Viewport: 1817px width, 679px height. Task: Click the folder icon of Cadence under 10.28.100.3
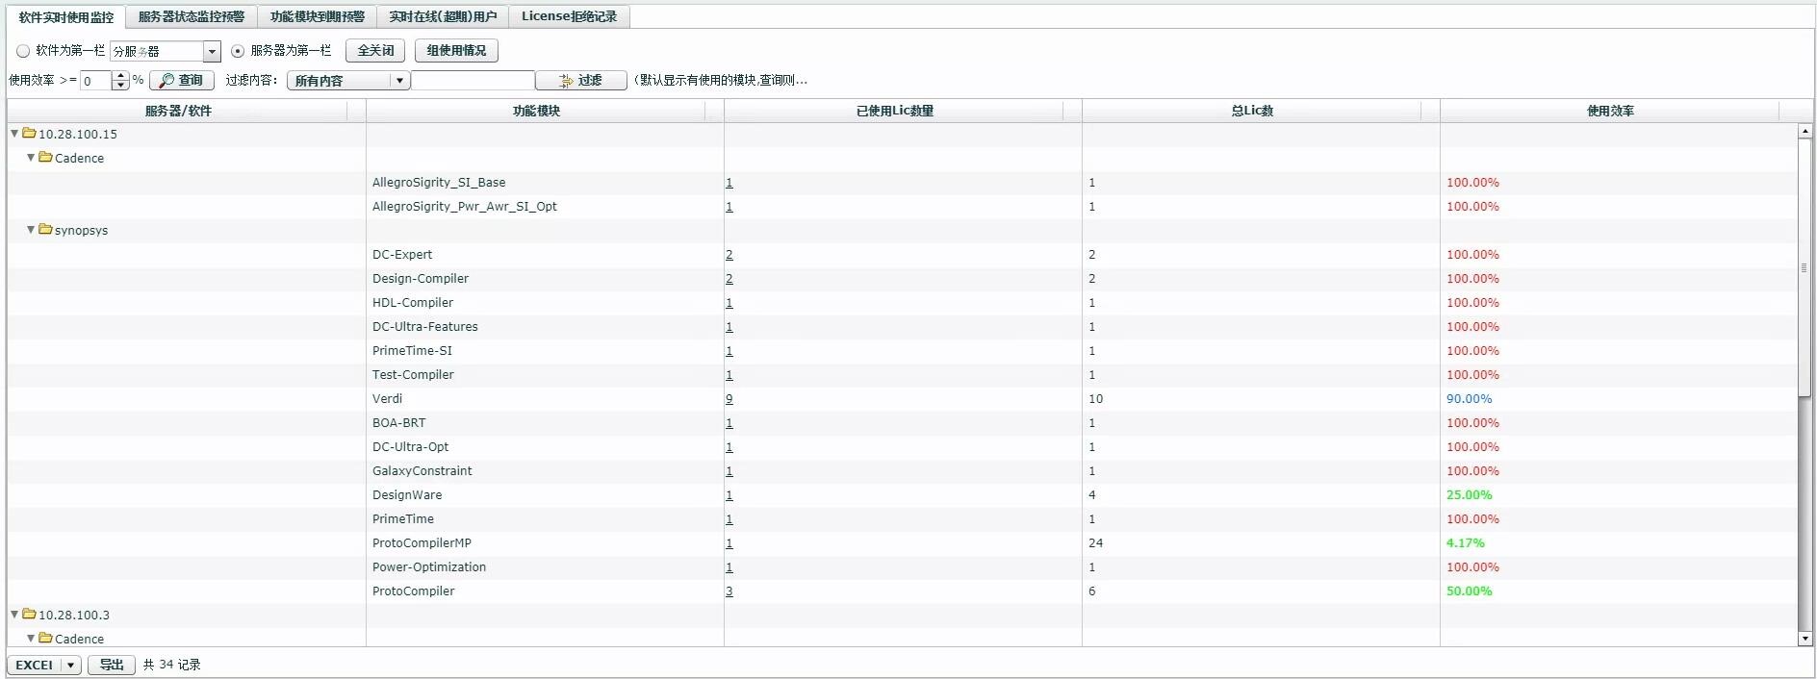(x=45, y=638)
